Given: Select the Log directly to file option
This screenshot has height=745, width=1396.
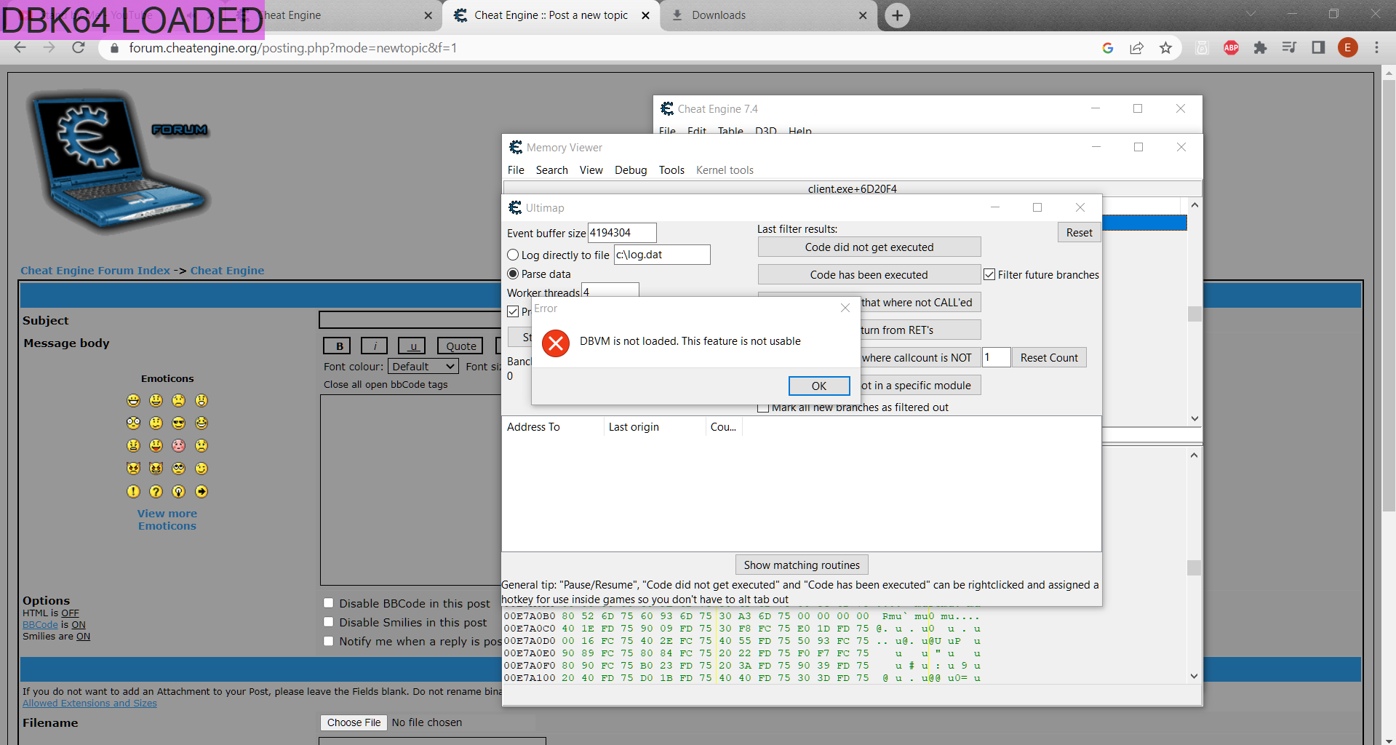Looking at the screenshot, I should pyautogui.click(x=514, y=255).
